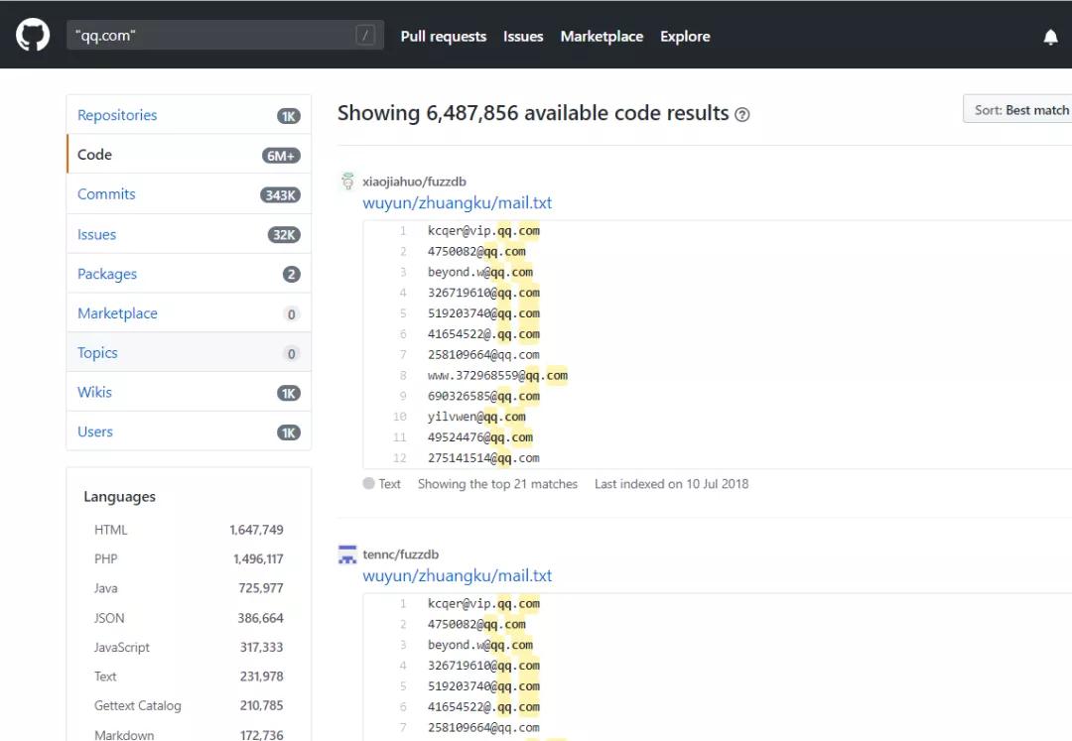Open the notifications bell
Image resolution: width=1072 pixels, height=741 pixels.
pos(1050,37)
